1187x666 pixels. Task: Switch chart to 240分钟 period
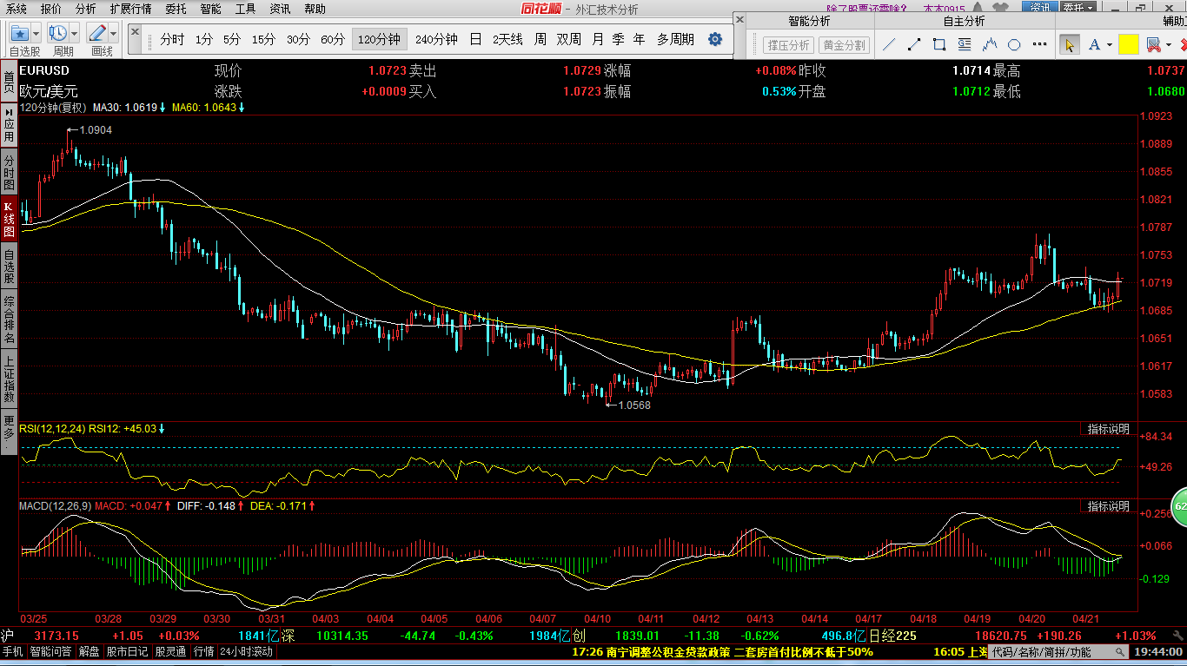click(436, 39)
